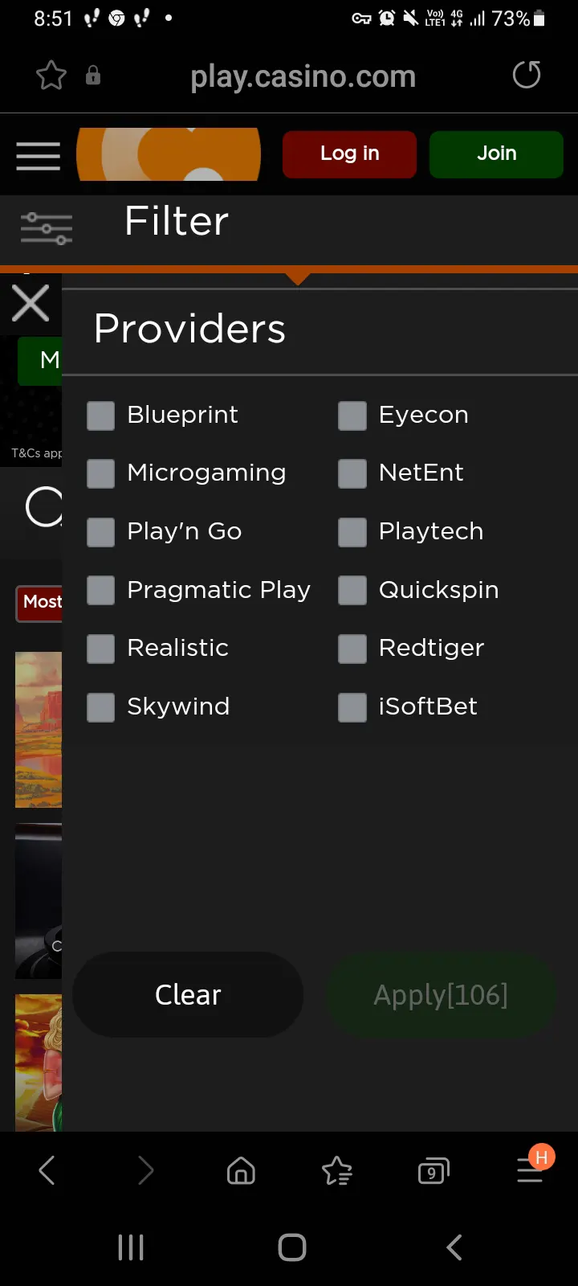
Task: Reload the page with the refresh icon
Action: click(527, 75)
